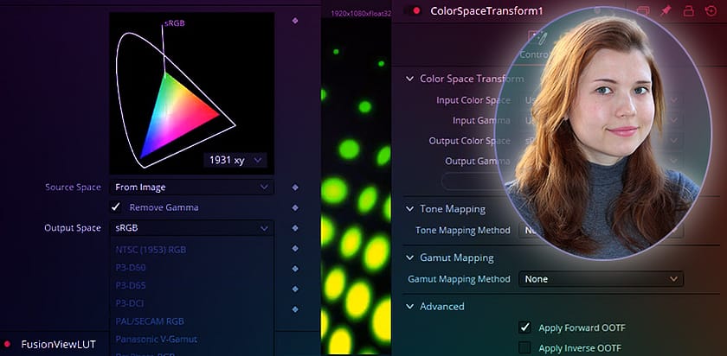Open the Source Space From Image dropdown
Screen dimensions: 727x356
(191, 188)
